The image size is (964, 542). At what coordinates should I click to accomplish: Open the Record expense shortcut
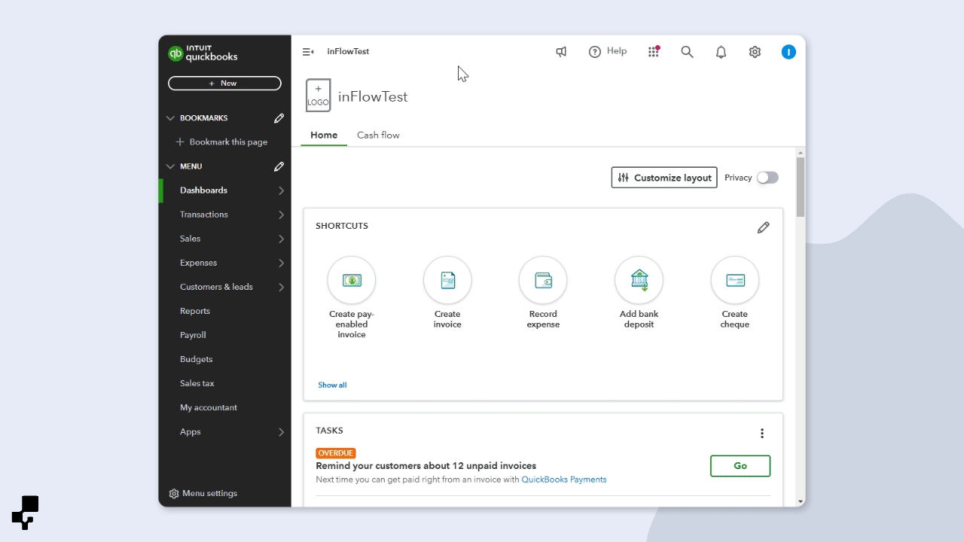543,280
